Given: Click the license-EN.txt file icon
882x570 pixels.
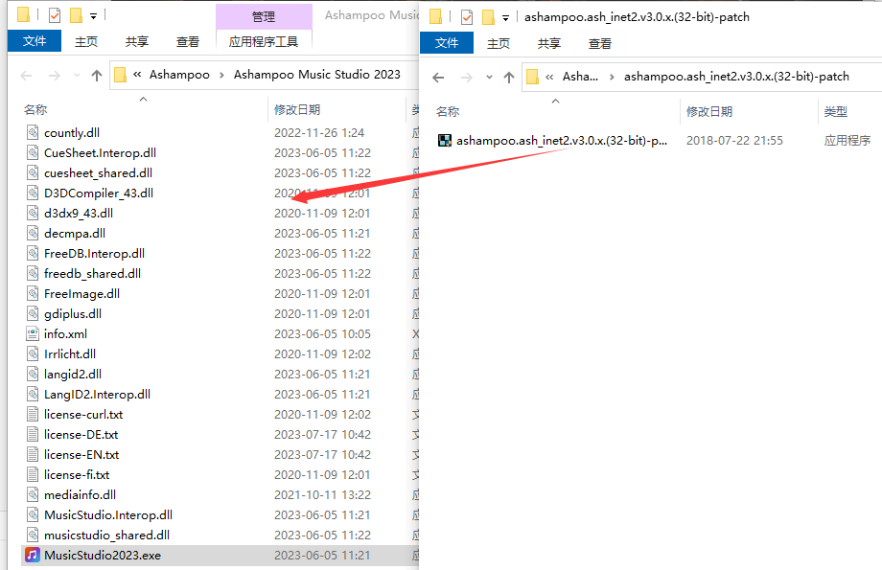Looking at the screenshot, I should [33, 455].
